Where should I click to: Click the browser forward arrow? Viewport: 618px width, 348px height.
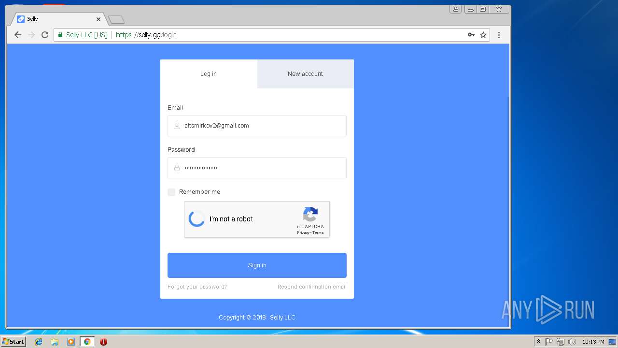[31, 35]
